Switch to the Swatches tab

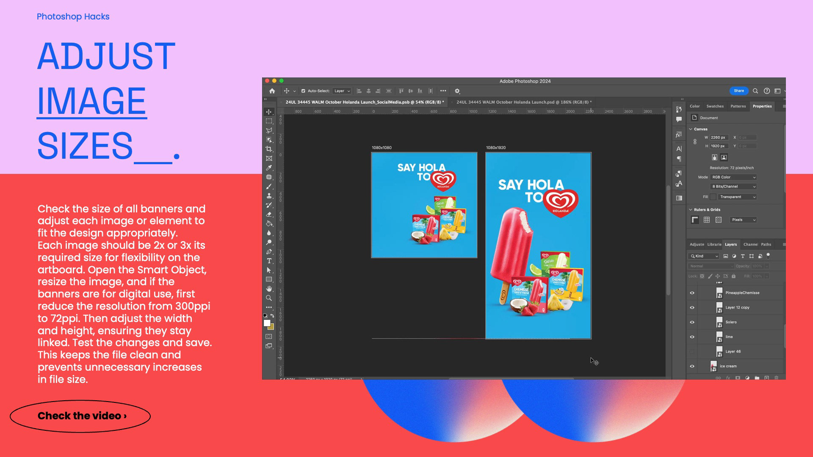[x=715, y=106]
